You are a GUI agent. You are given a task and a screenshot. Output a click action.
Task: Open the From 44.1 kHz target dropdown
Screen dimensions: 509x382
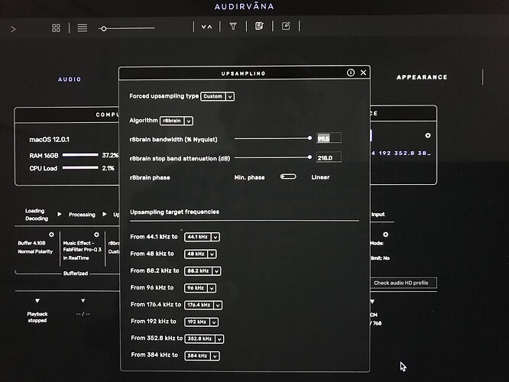pos(202,237)
